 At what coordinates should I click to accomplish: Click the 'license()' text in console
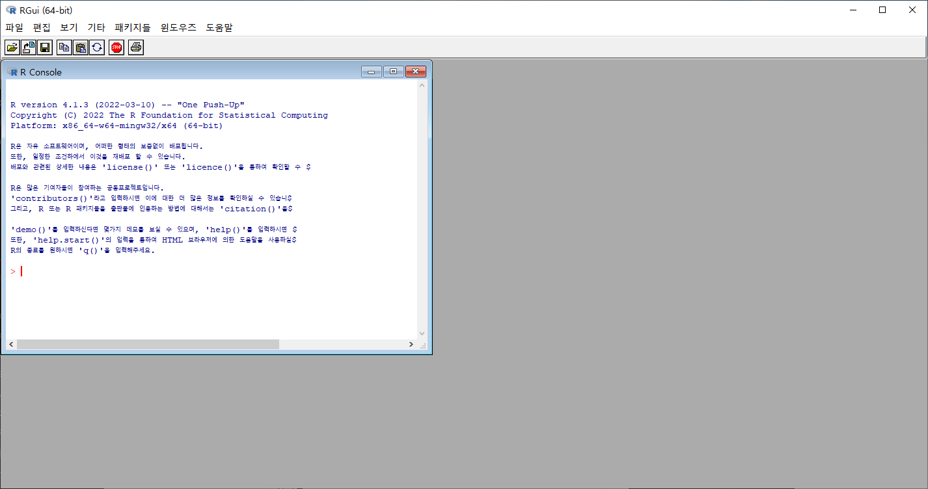pos(131,167)
